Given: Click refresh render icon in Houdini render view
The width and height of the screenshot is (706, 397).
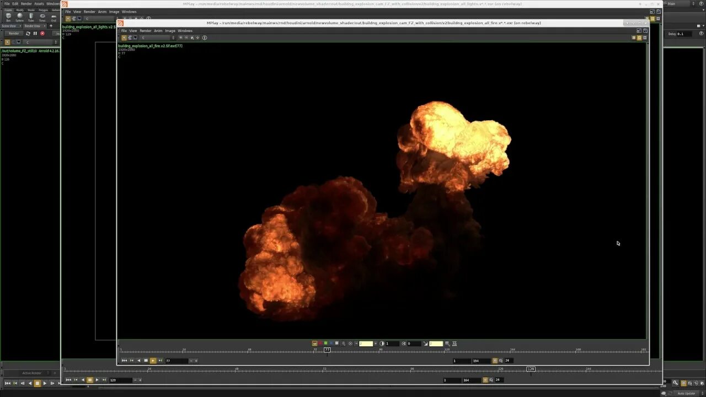Looking at the screenshot, I should coord(28,34).
